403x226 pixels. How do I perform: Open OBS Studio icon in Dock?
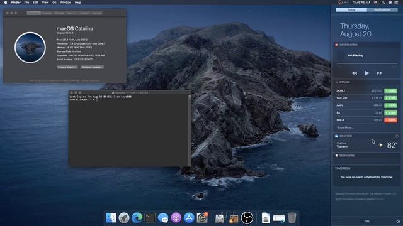point(247,218)
